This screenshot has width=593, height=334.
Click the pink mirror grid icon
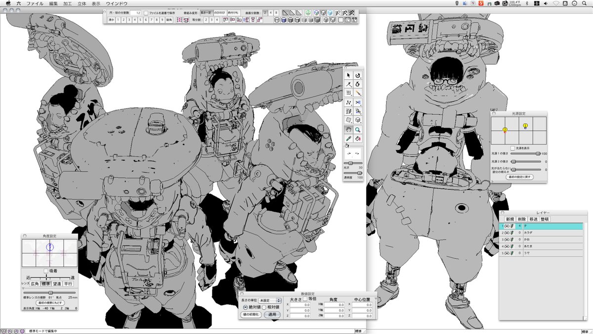[x=179, y=20]
